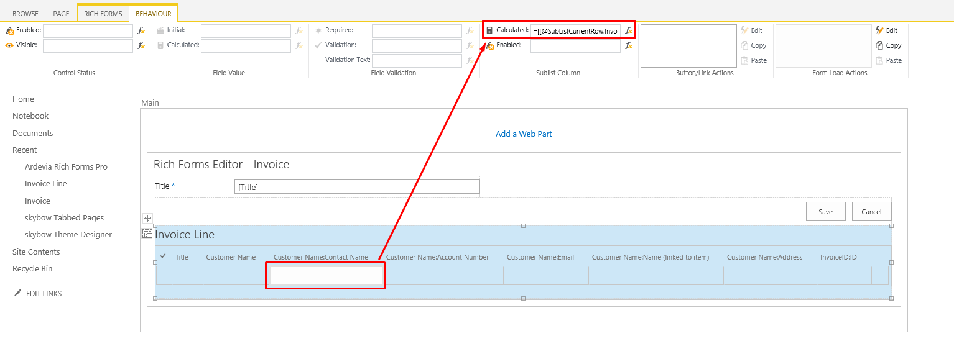Click the Validation Text input field
954x354 pixels.
(417, 60)
